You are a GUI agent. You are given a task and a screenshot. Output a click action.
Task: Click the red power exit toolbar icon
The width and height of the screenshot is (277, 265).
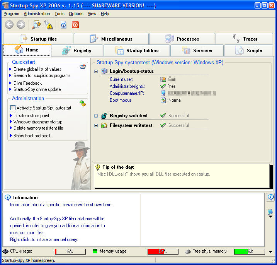click(75, 25)
